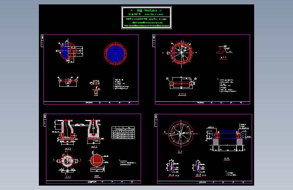Click the notes text block in the upper-left sheet
Screen dimensions: 293x190
(x=121, y=84)
